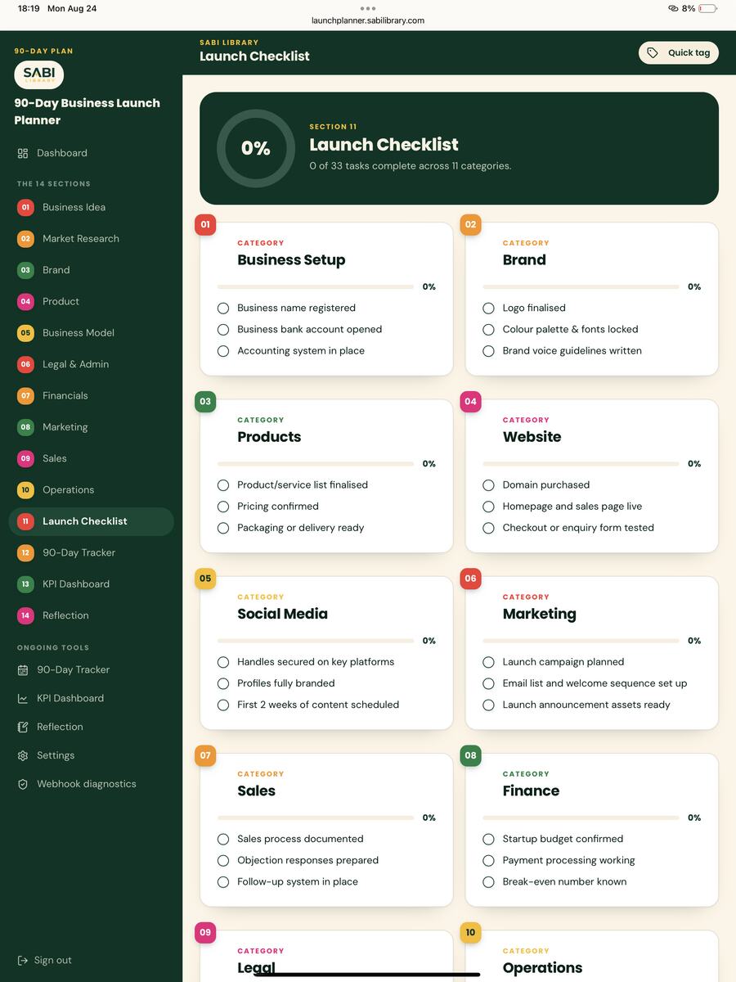Check Launch campaign planned
The width and height of the screenshot is (736, 982).
coord(488,662)
